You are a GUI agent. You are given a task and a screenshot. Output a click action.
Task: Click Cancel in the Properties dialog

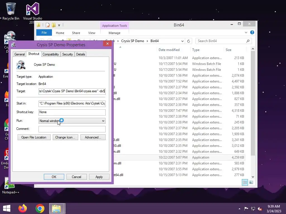coord(77,177)
